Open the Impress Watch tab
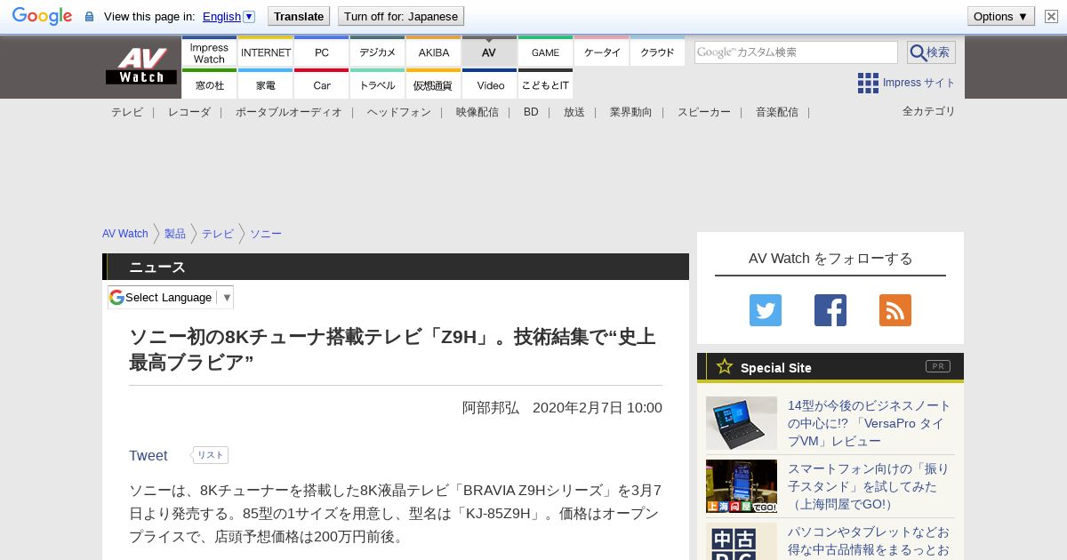The height and width of the screenshot is (560, 1067). tap(209, 52)
